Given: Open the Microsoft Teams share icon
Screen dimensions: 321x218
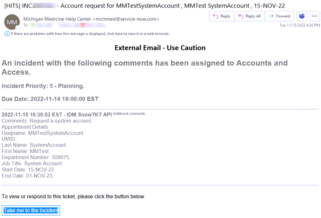Looking at the screenshot, I should coord(301,16).
